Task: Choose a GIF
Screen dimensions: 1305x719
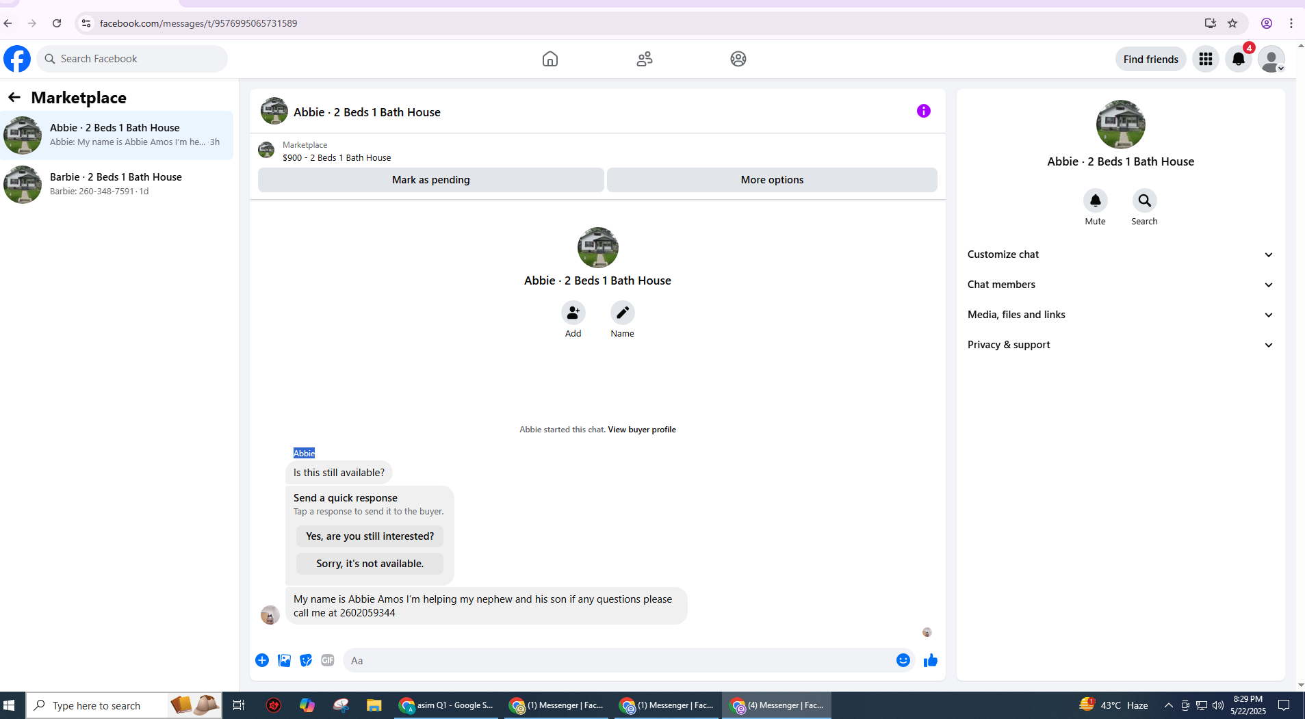Action: pos(328,660)
